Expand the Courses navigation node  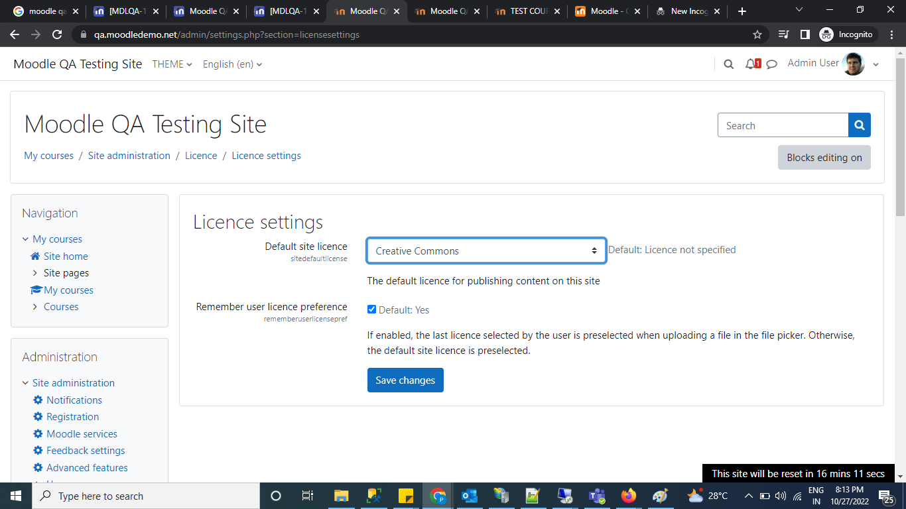pyautogui.click(x=35, y=307)
